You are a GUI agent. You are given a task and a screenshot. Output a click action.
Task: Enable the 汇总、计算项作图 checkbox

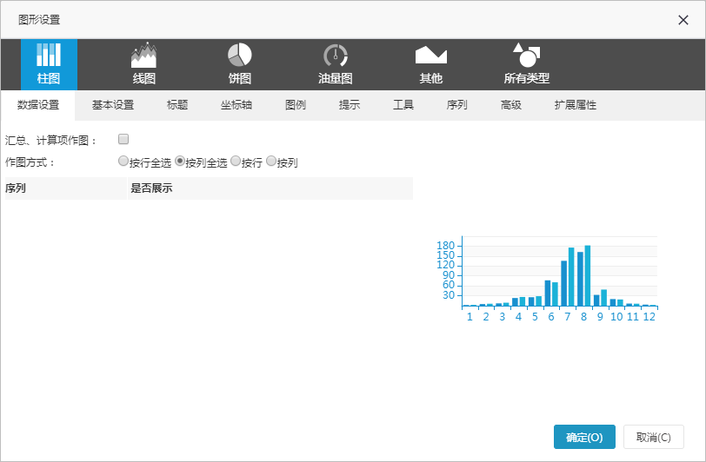pyautogui.click(x=123, y=139)
